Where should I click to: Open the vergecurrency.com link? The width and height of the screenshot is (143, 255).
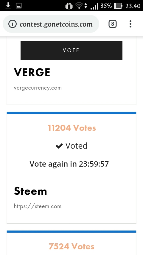(38, 88)
